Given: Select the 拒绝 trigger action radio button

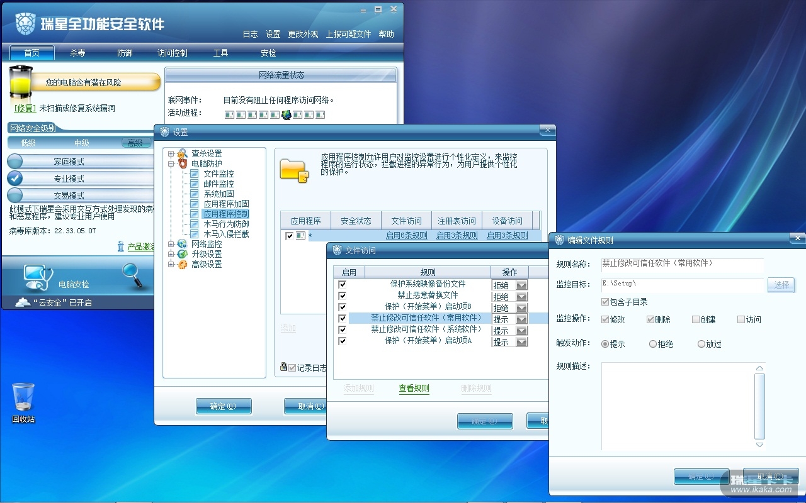Looking at the screenshot, I should 653,344.
